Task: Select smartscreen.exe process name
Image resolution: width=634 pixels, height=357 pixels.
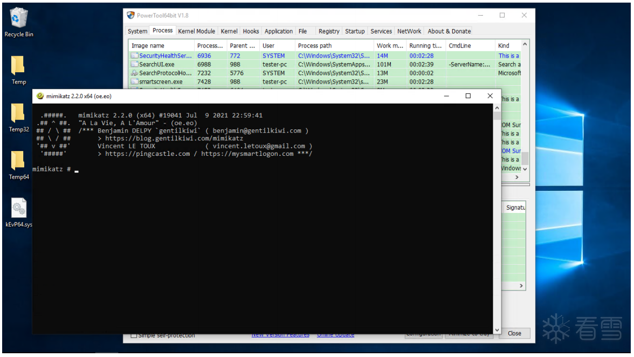Action: [x=161, y=81]
